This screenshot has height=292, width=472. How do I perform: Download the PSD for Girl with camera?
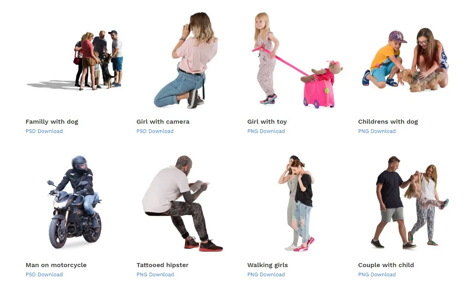click(x=155, y=131)
